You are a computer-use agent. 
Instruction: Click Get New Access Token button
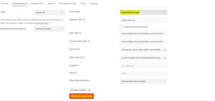click(81, 96)
